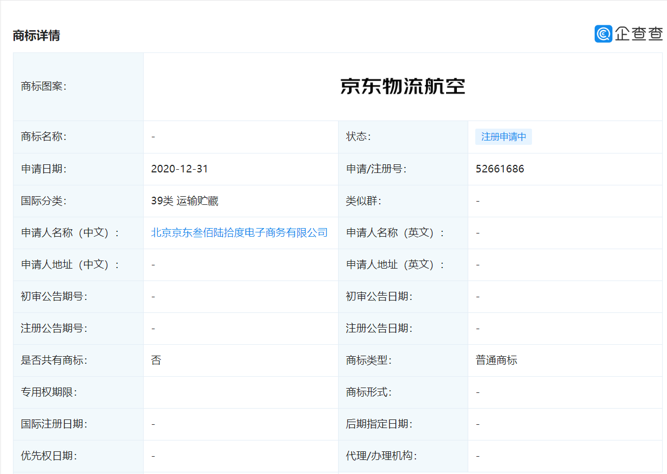The image size is (667, 474).
Task: Click the 注册公告日期 label
Action: [x=379, y=329]
